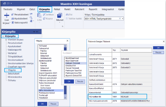Click the Kopioi copy icon
Image resolution: width=166 pixels, height=107 pixels.
point(44,18)
